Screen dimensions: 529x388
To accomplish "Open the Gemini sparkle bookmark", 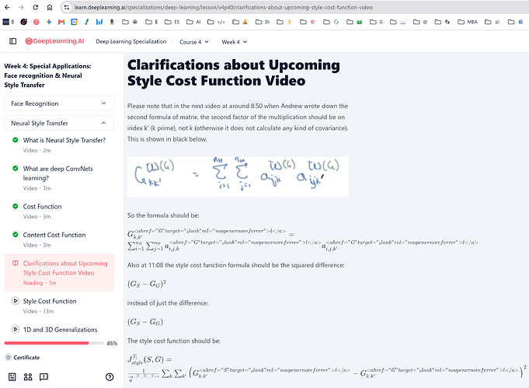I will (49, 22).
